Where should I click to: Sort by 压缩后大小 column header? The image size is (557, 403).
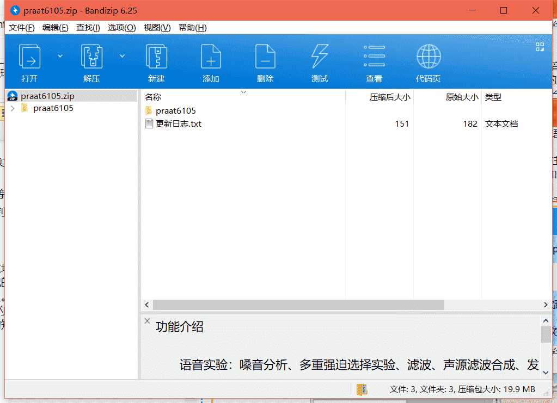tap(390, 97)
